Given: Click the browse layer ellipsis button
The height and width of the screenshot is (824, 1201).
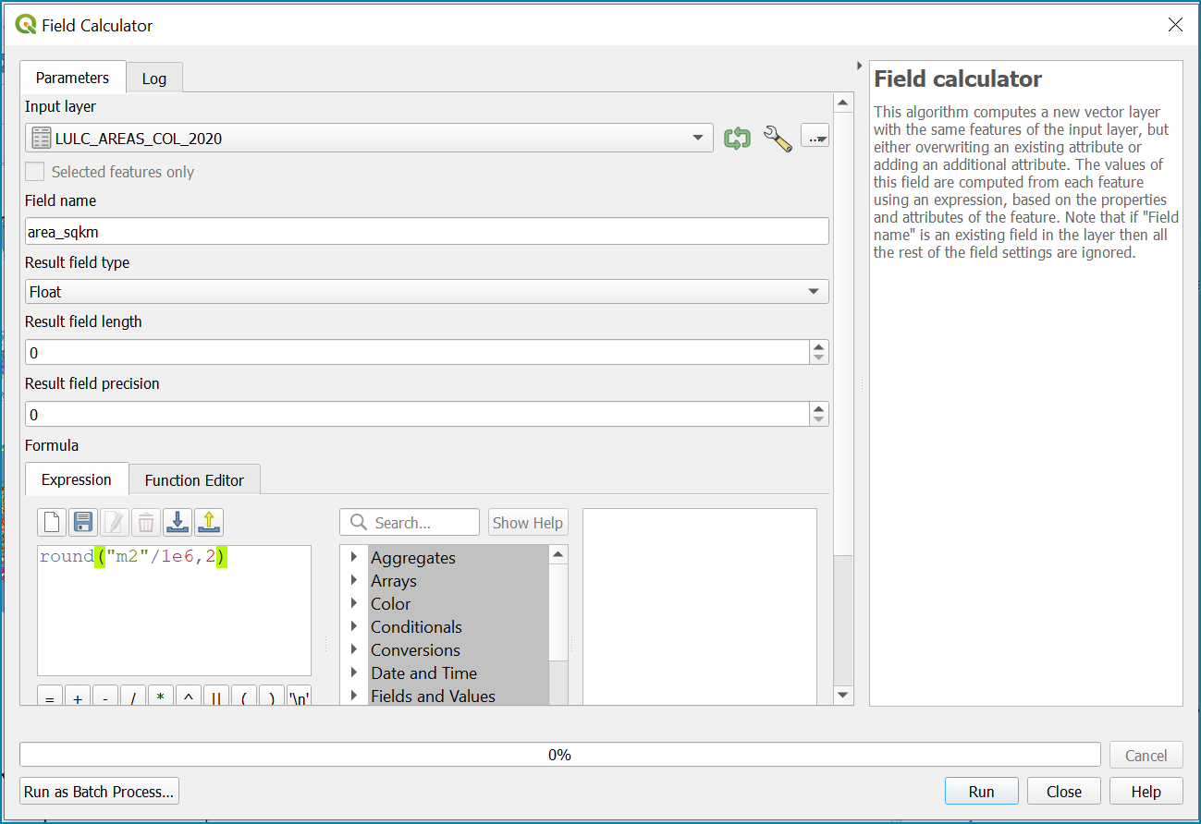Looking at the screenshot, I should (815, 138).
